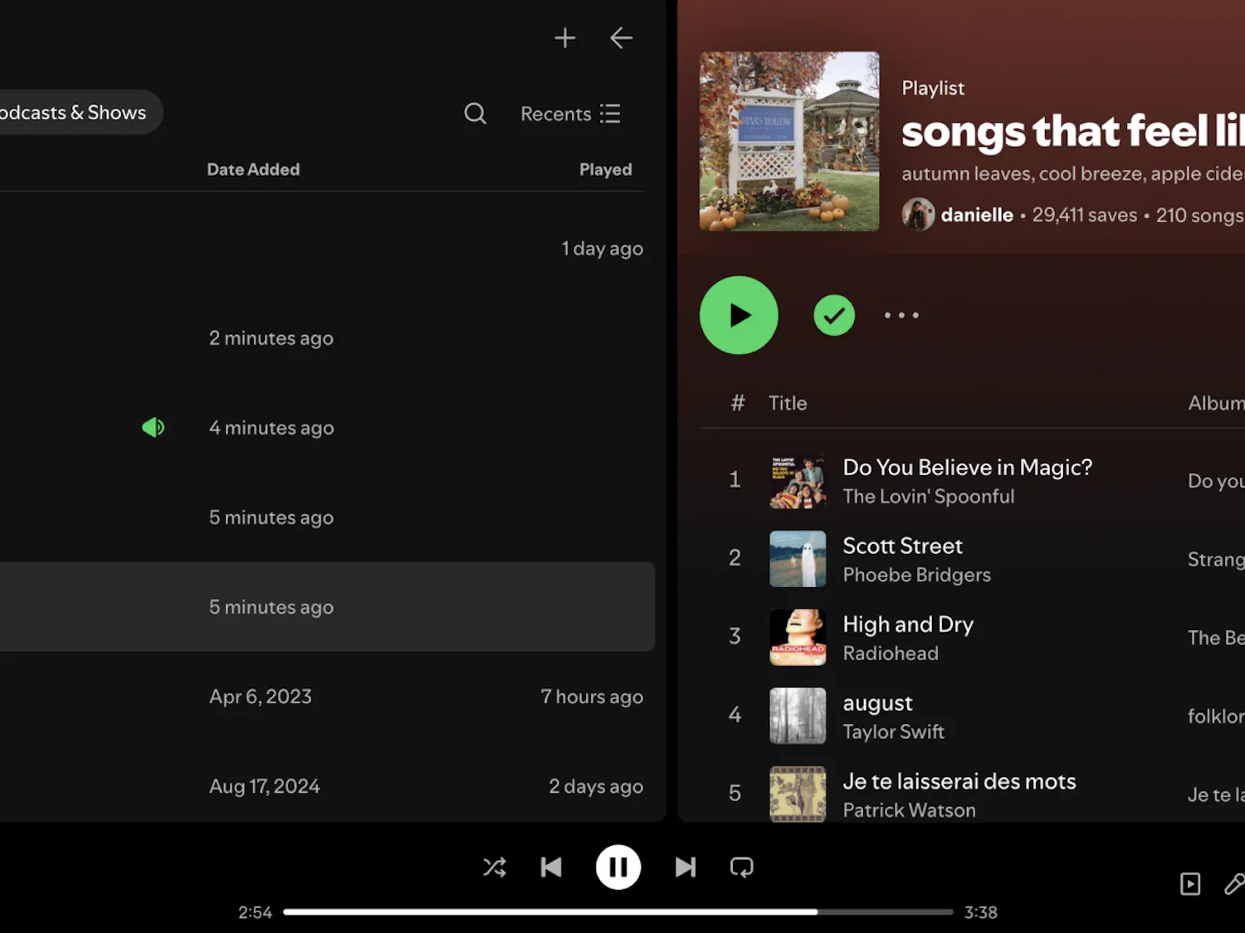Click the green speaker now-playing icon
This screenshot has width=1245, height=933.
154,428
